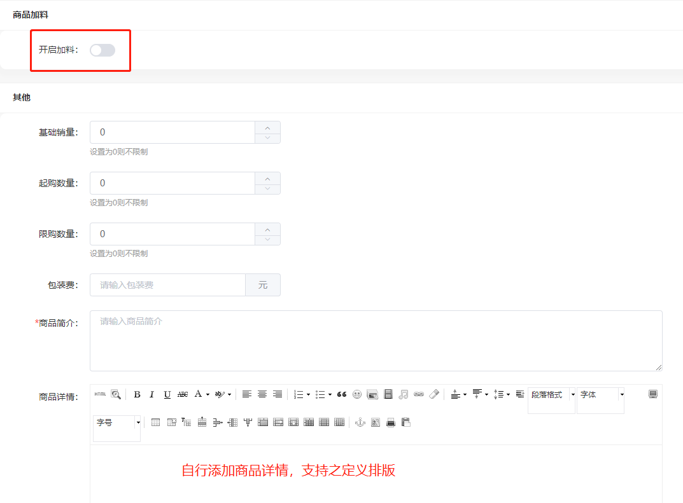Merge cells down icon
Image resolution: width=683 pixels, height=503 pixels.
click(x=293, y=422)
